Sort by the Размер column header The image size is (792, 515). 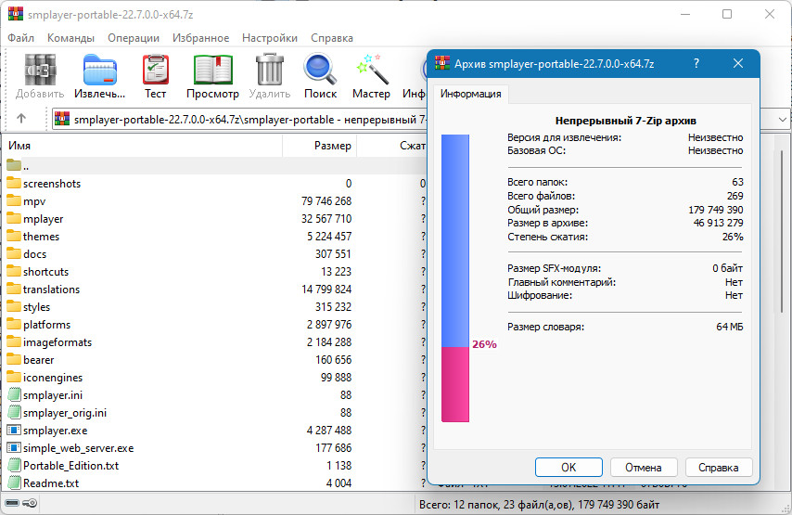pyautogui.click(x=320, y=146)
